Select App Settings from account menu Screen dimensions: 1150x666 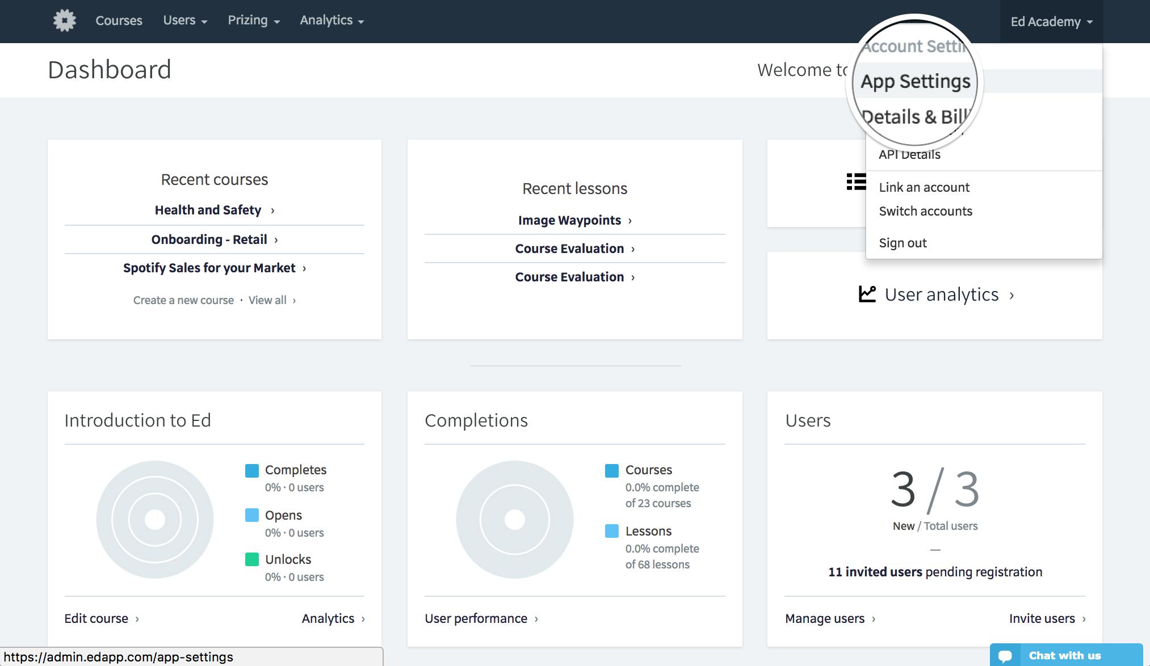pos(916,80)
